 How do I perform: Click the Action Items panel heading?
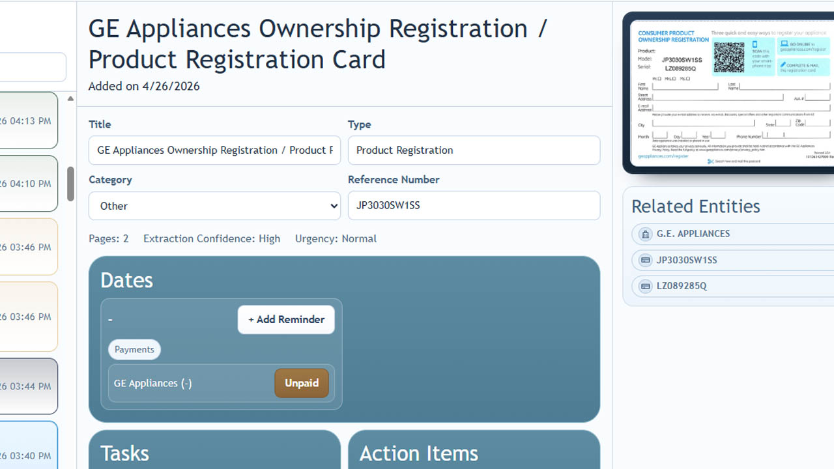pyautogui.click(x=419, y=453)
